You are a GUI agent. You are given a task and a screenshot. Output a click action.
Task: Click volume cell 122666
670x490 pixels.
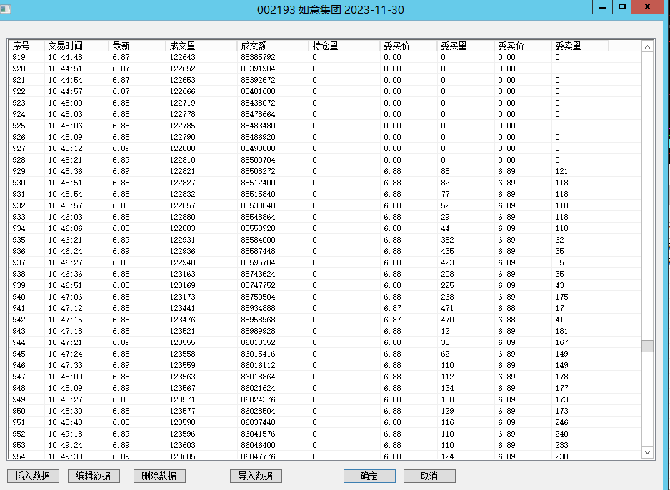182,91
